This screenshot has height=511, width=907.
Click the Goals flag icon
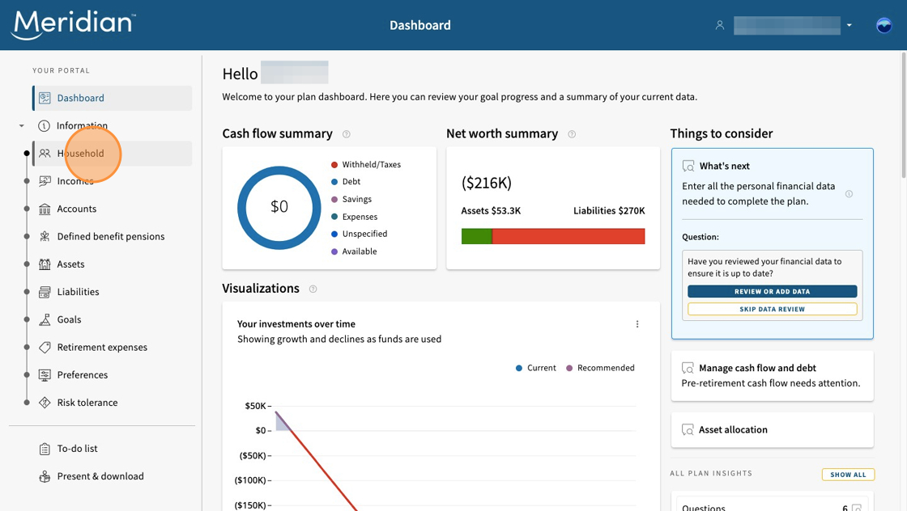tap(45, 320)
